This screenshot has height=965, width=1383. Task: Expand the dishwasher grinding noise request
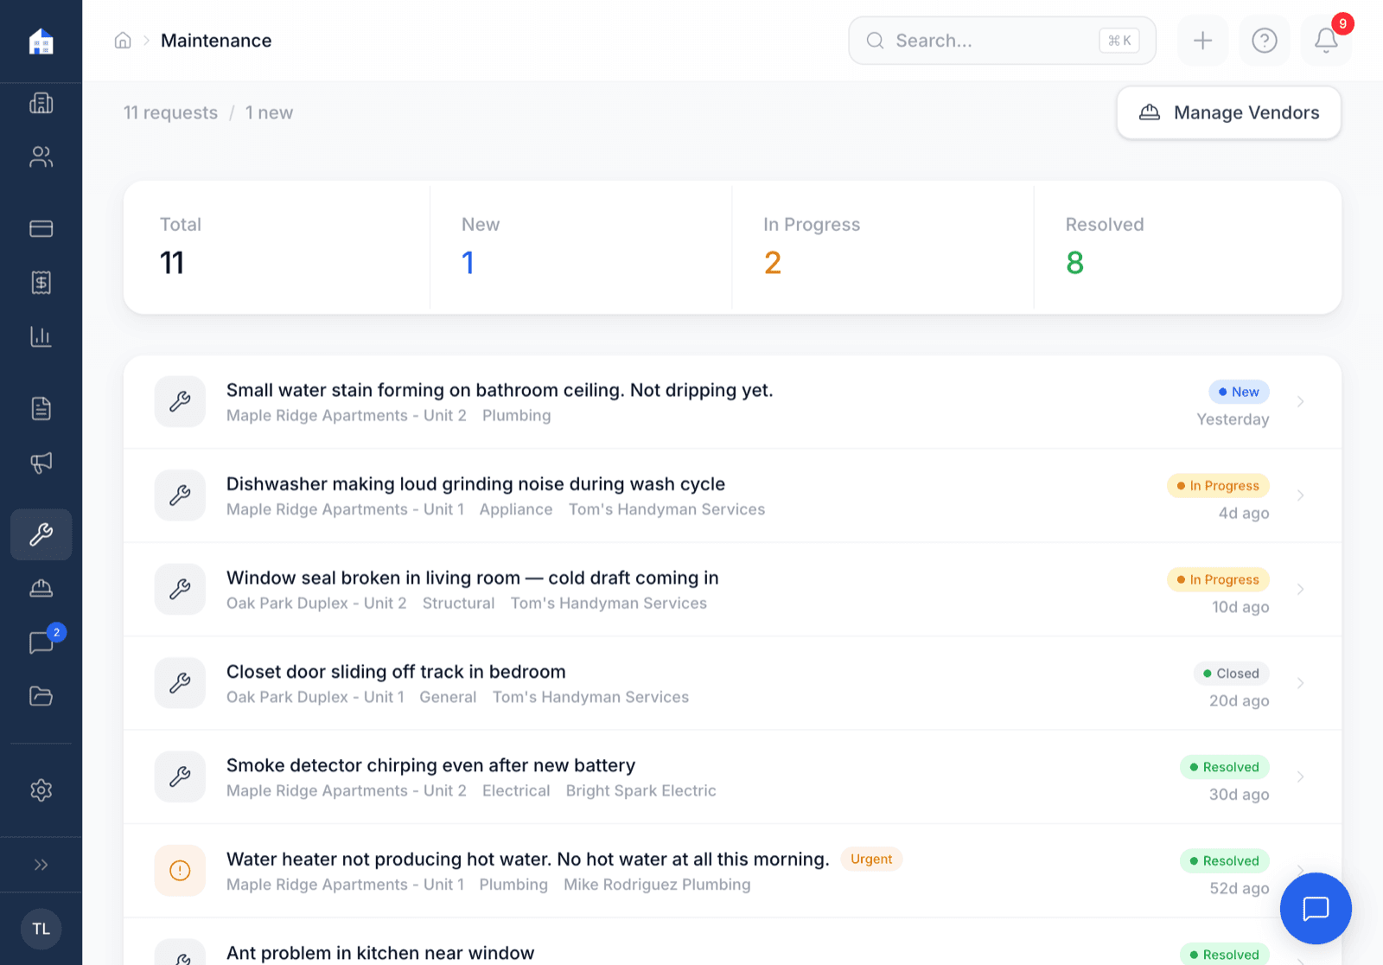point(1300,495)
